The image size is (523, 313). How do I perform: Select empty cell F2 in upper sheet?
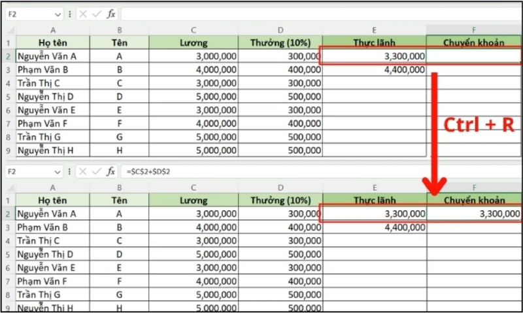pyautogui.click(x=474, y=56)
